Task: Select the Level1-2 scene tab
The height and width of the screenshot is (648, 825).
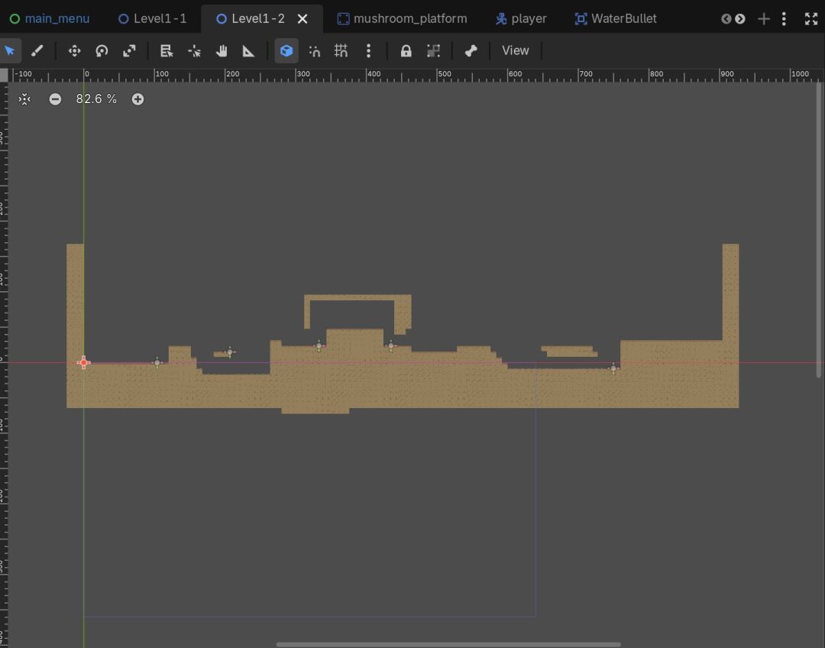Action: point(251,19)
